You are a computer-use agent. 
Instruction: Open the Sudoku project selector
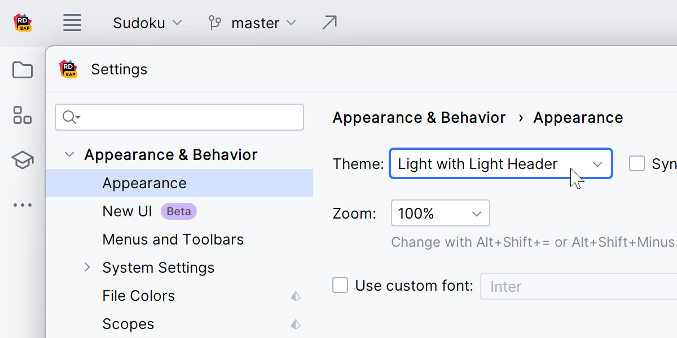pyautogui.click(x=147, y=23)
